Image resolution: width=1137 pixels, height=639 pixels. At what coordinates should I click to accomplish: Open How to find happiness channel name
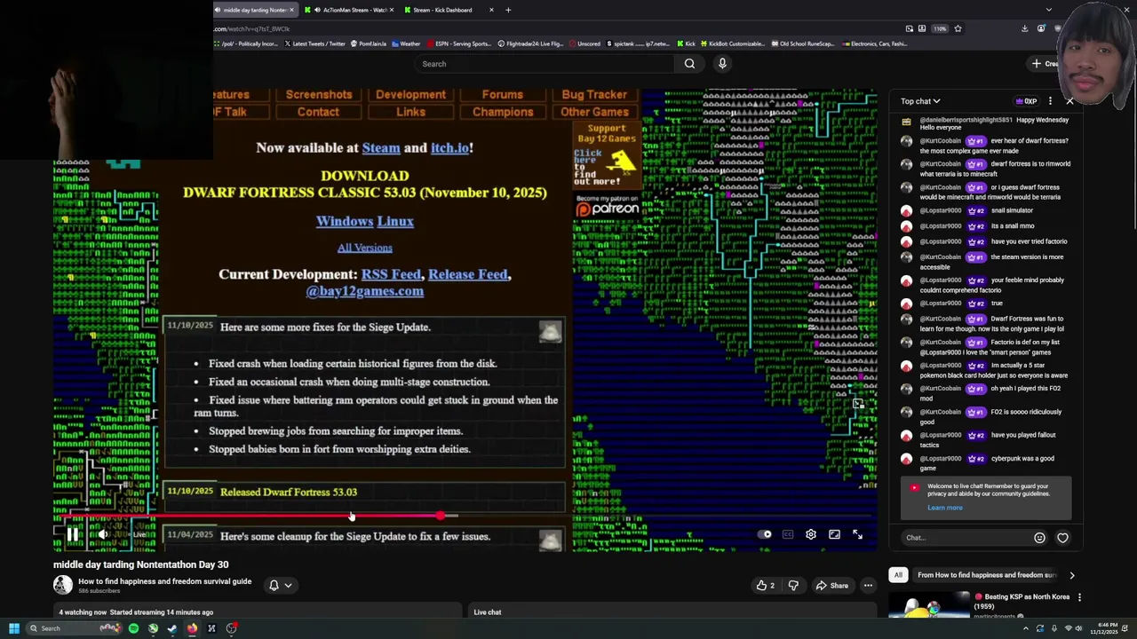(x=164, y=581)
